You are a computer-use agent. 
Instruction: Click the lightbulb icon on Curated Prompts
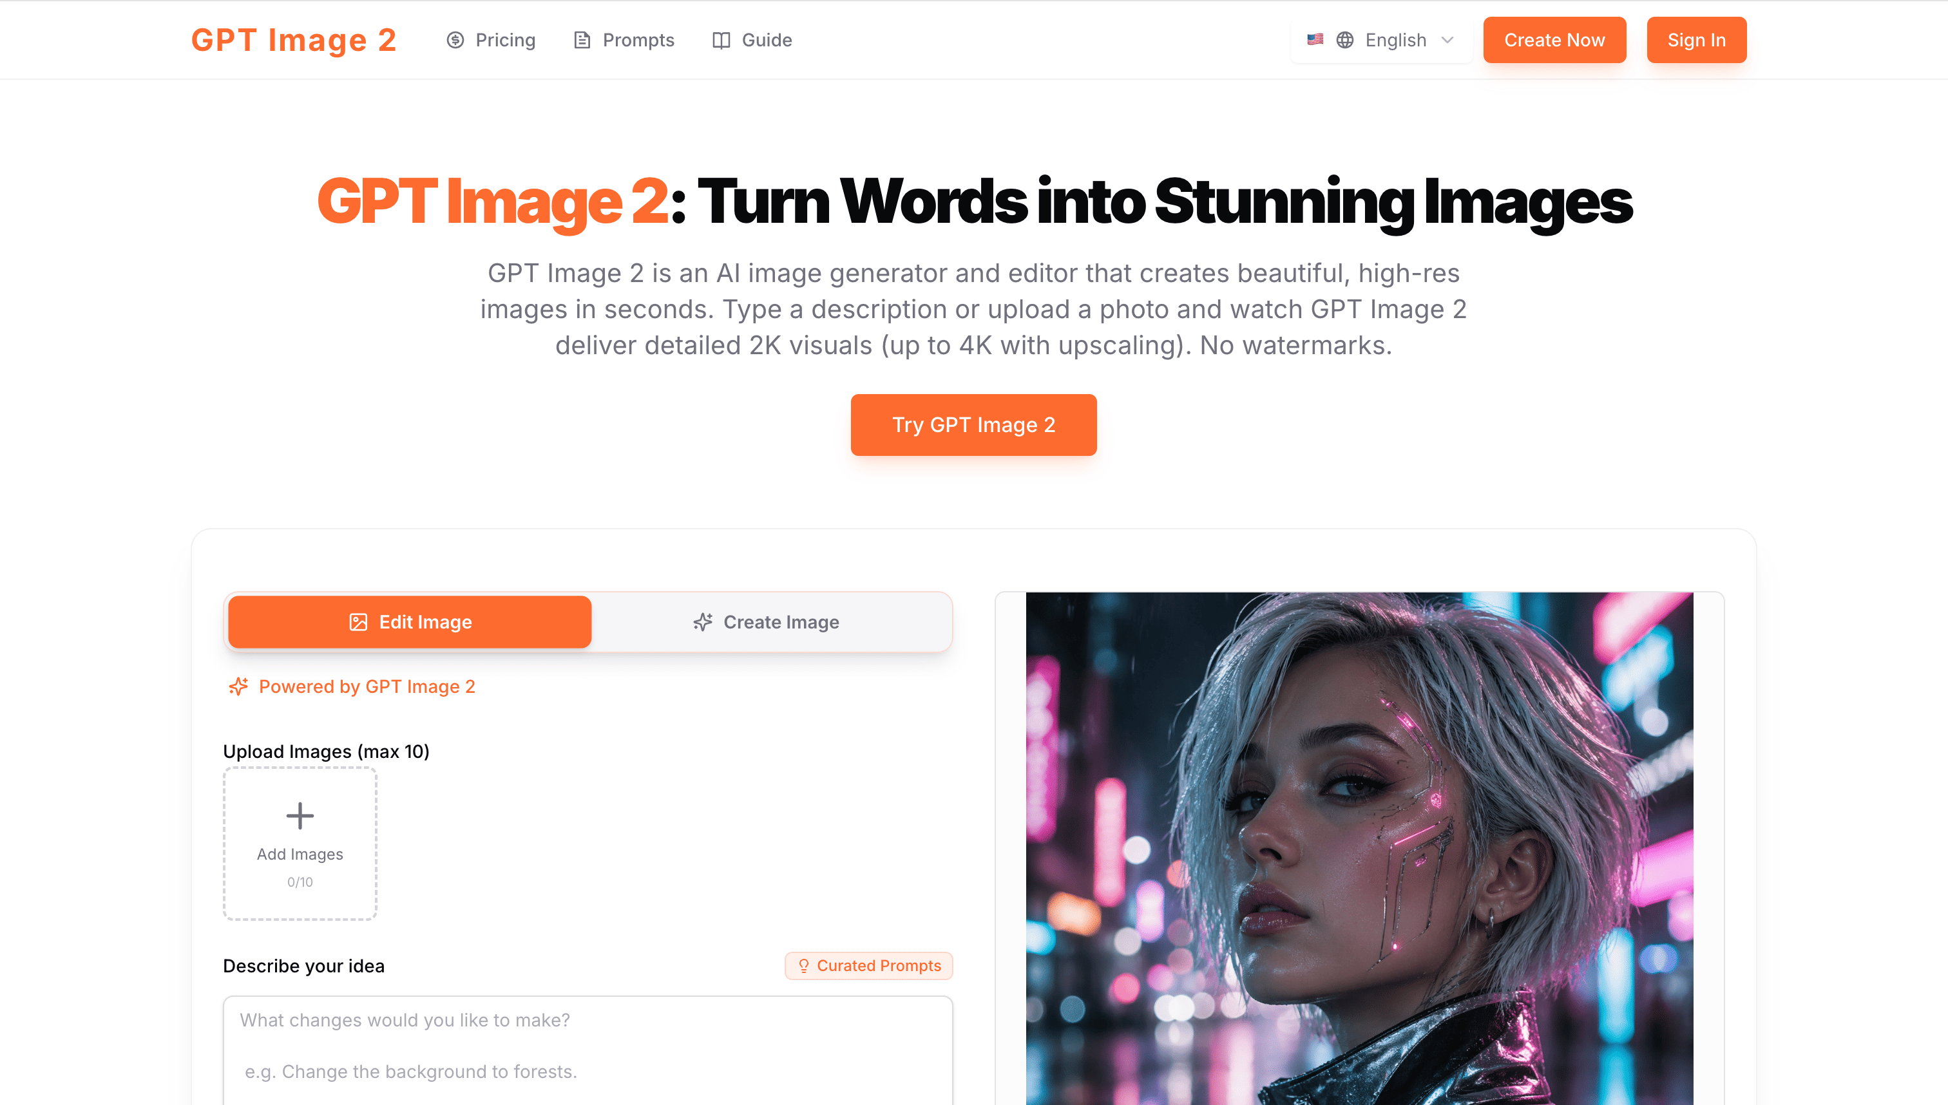point(803,965)
